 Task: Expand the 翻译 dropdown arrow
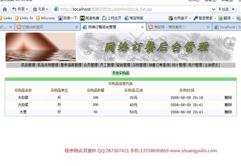233,18
